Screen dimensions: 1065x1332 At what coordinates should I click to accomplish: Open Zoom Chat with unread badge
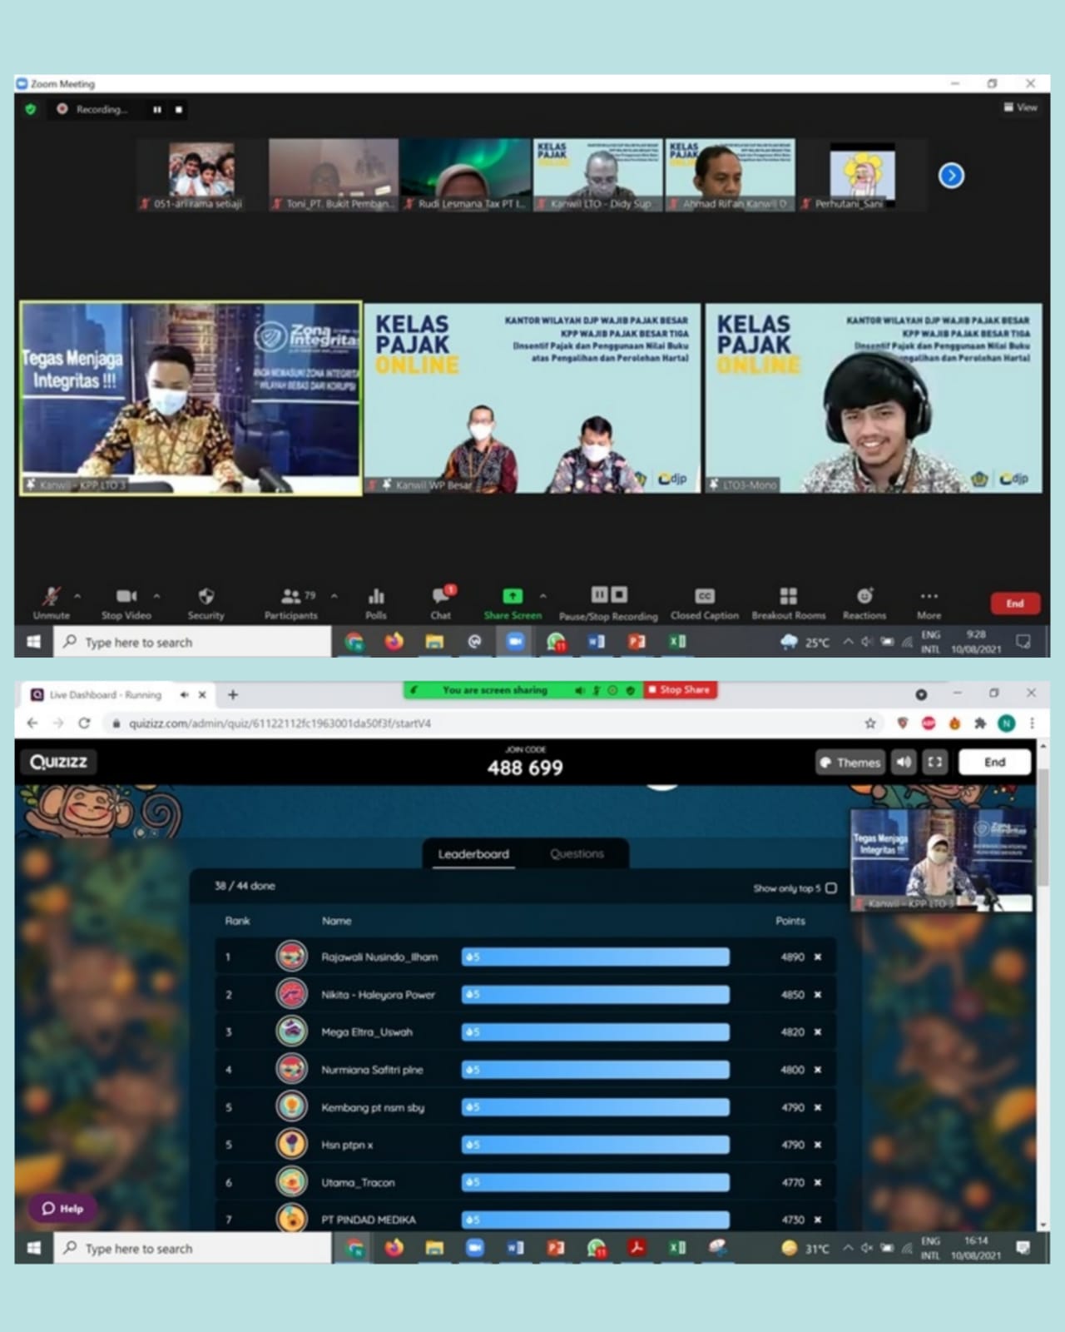point(441,596)
